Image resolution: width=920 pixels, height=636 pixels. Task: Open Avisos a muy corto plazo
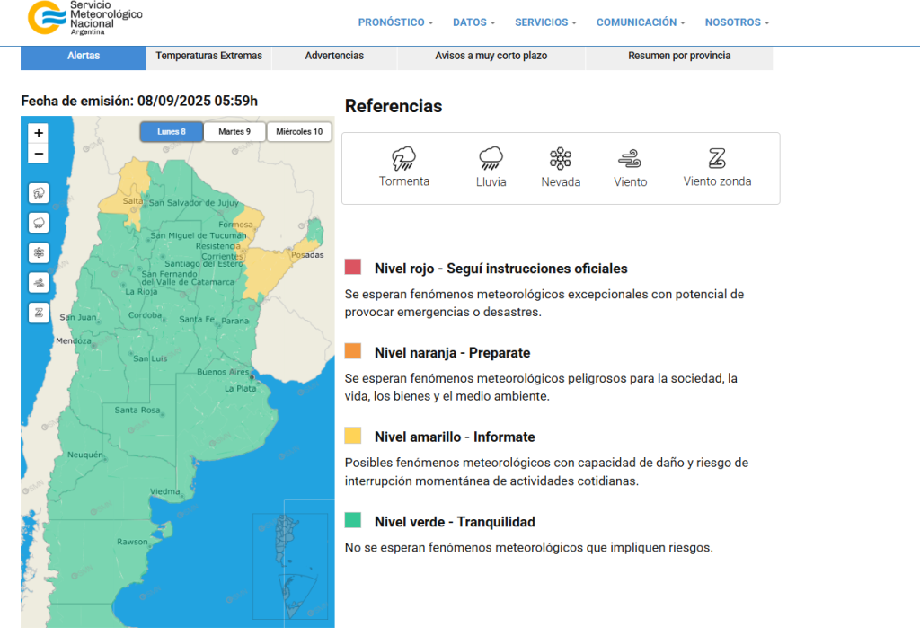(491, 56)
